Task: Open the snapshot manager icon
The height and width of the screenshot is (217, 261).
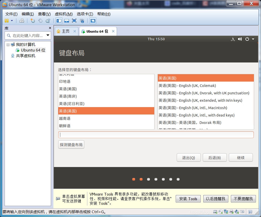Action: point(48,21)
